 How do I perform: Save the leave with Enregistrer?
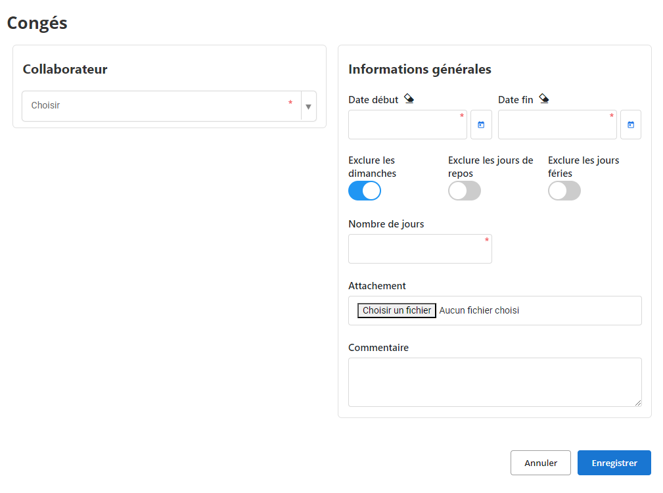pos(614,463)
